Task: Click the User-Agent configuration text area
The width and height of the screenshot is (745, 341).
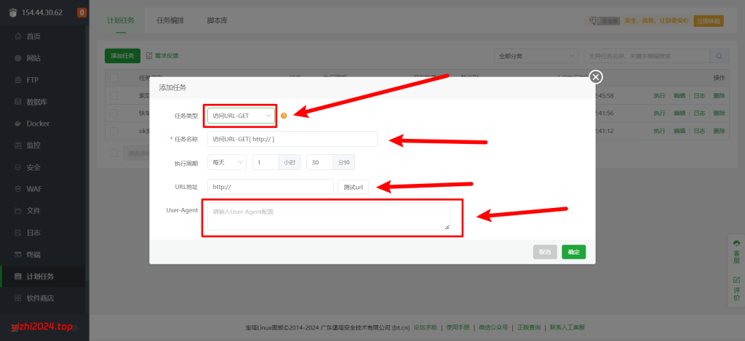Action: (328, 216)
